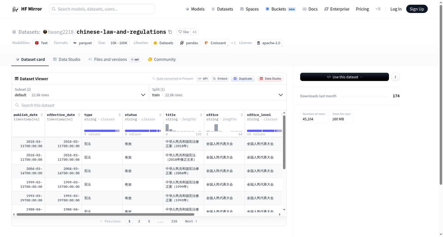This screenshot has height=237, width=443.
Task: Sort by the title column arrows
Action: click(201, 115)
